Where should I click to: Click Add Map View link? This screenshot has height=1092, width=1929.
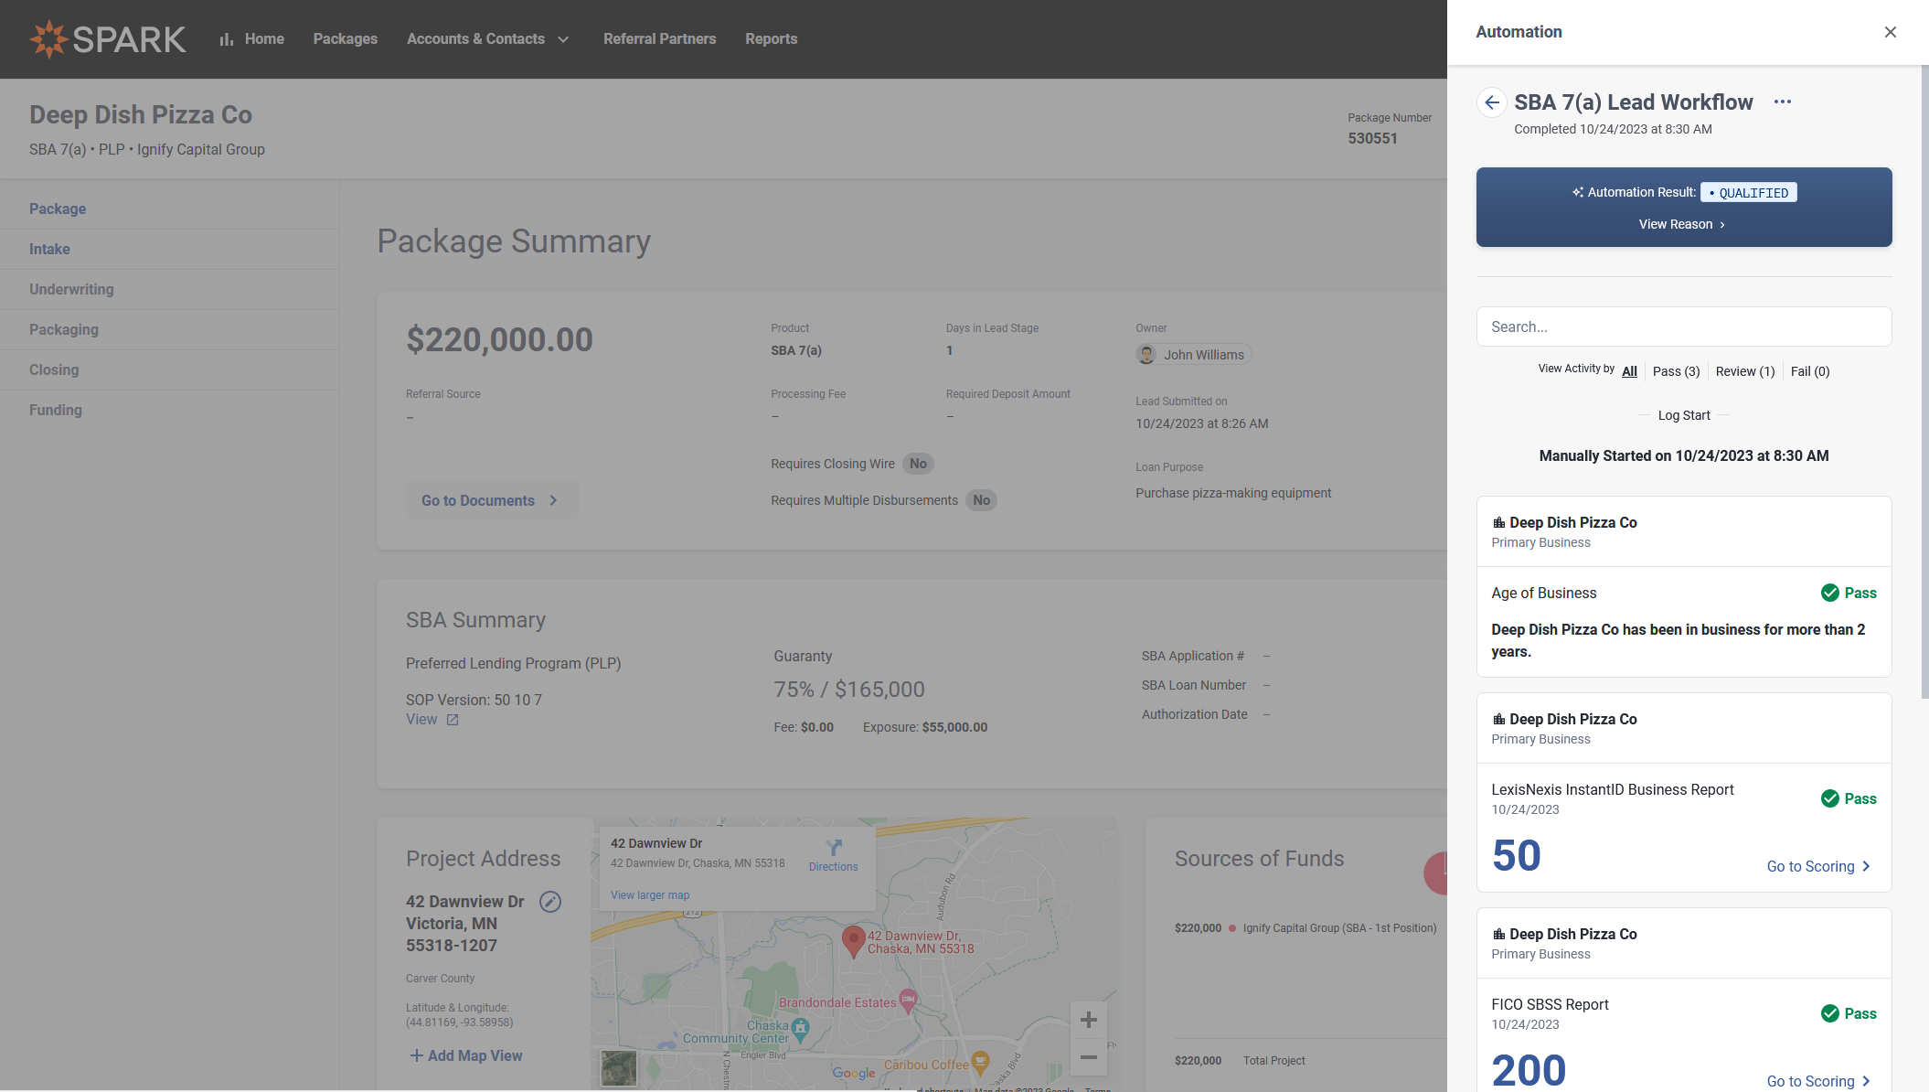click(x=466, y=1055)
